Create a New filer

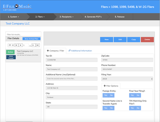pyautogui.click(x=107, y=39)
